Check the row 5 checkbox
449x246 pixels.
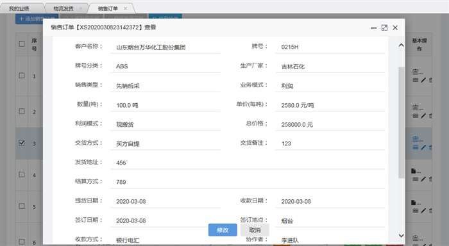click(22, 206)
